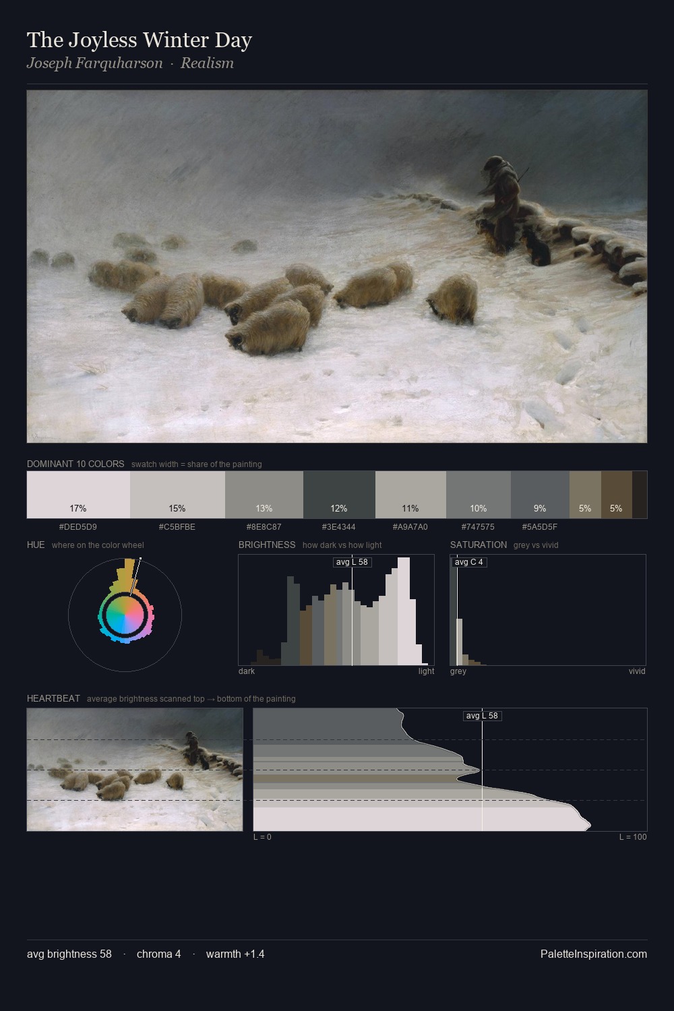
Task: Select the 11% swatch #A9A7A0
Action: (410, 495)
